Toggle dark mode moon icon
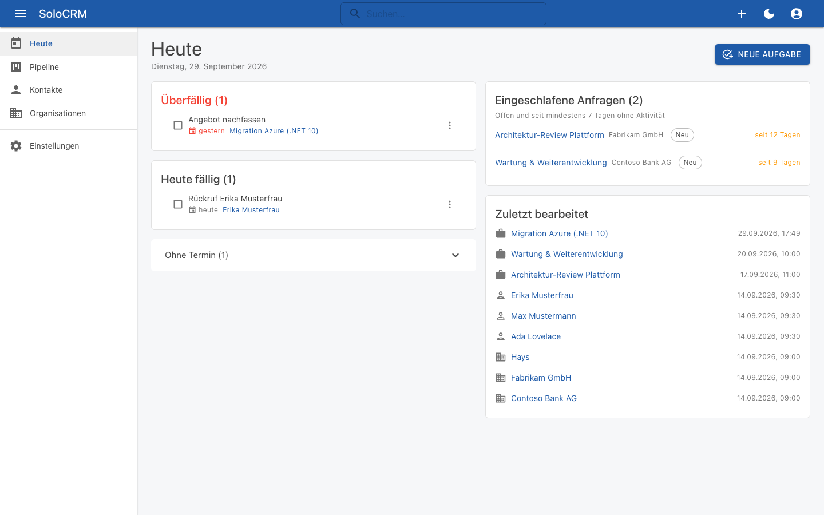Viewport: 824px width, 515px height. coord(769,14)
